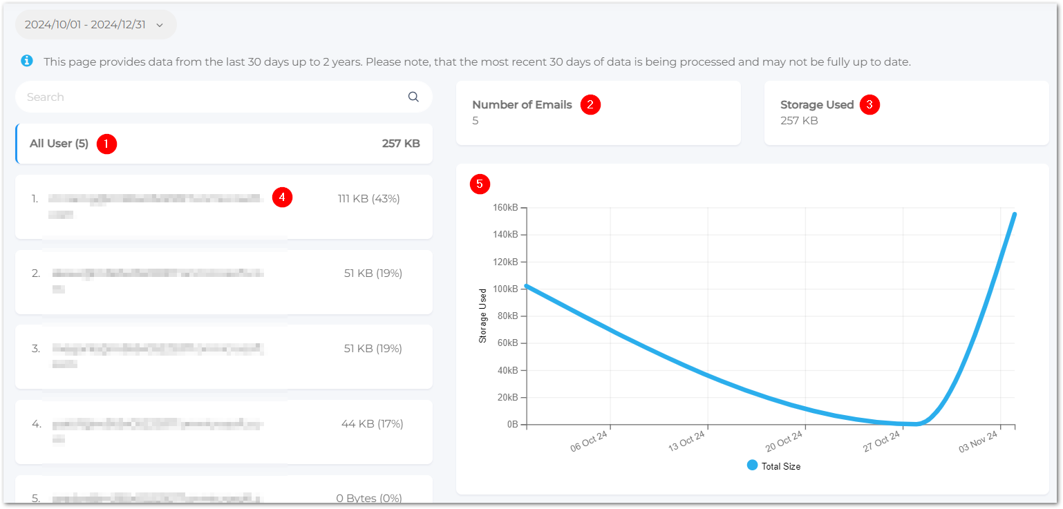This screenshot has width=1063, height=509.
Task: Click inside the Search input field
Action: [x=207, y=97]
